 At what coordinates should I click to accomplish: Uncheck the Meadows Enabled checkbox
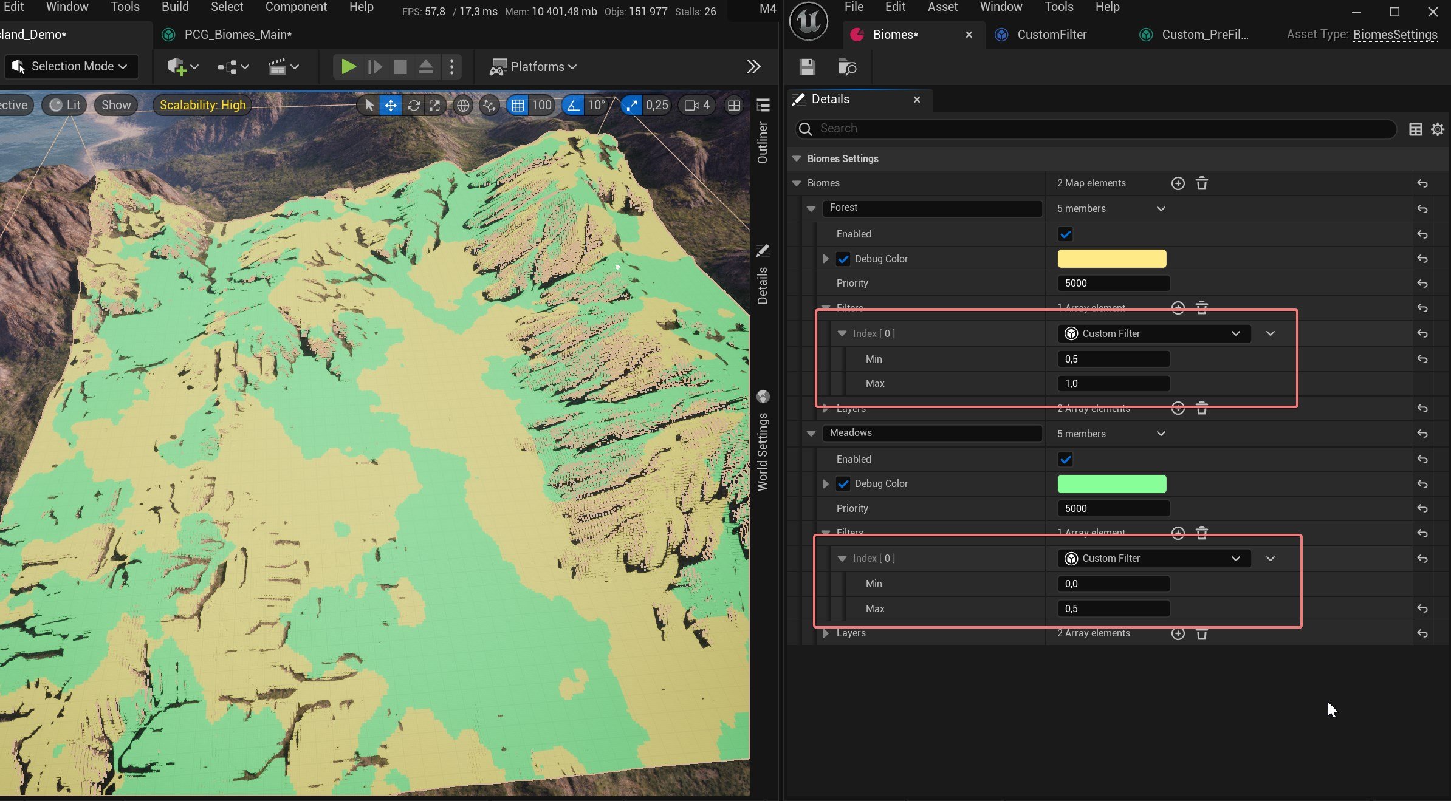1065,460
